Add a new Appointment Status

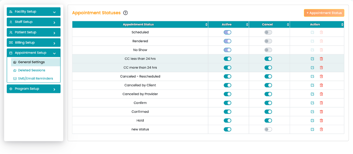[x=324, y=13]
